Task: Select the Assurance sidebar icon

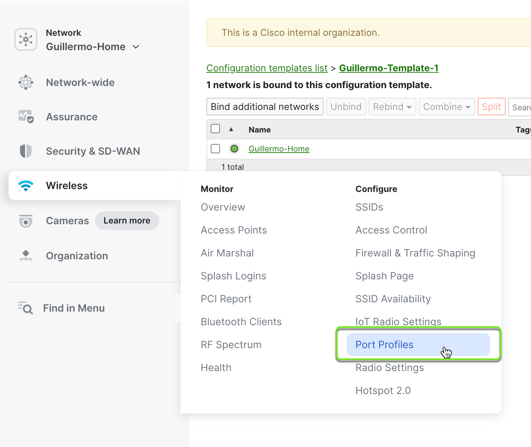Action: [26, 117]
